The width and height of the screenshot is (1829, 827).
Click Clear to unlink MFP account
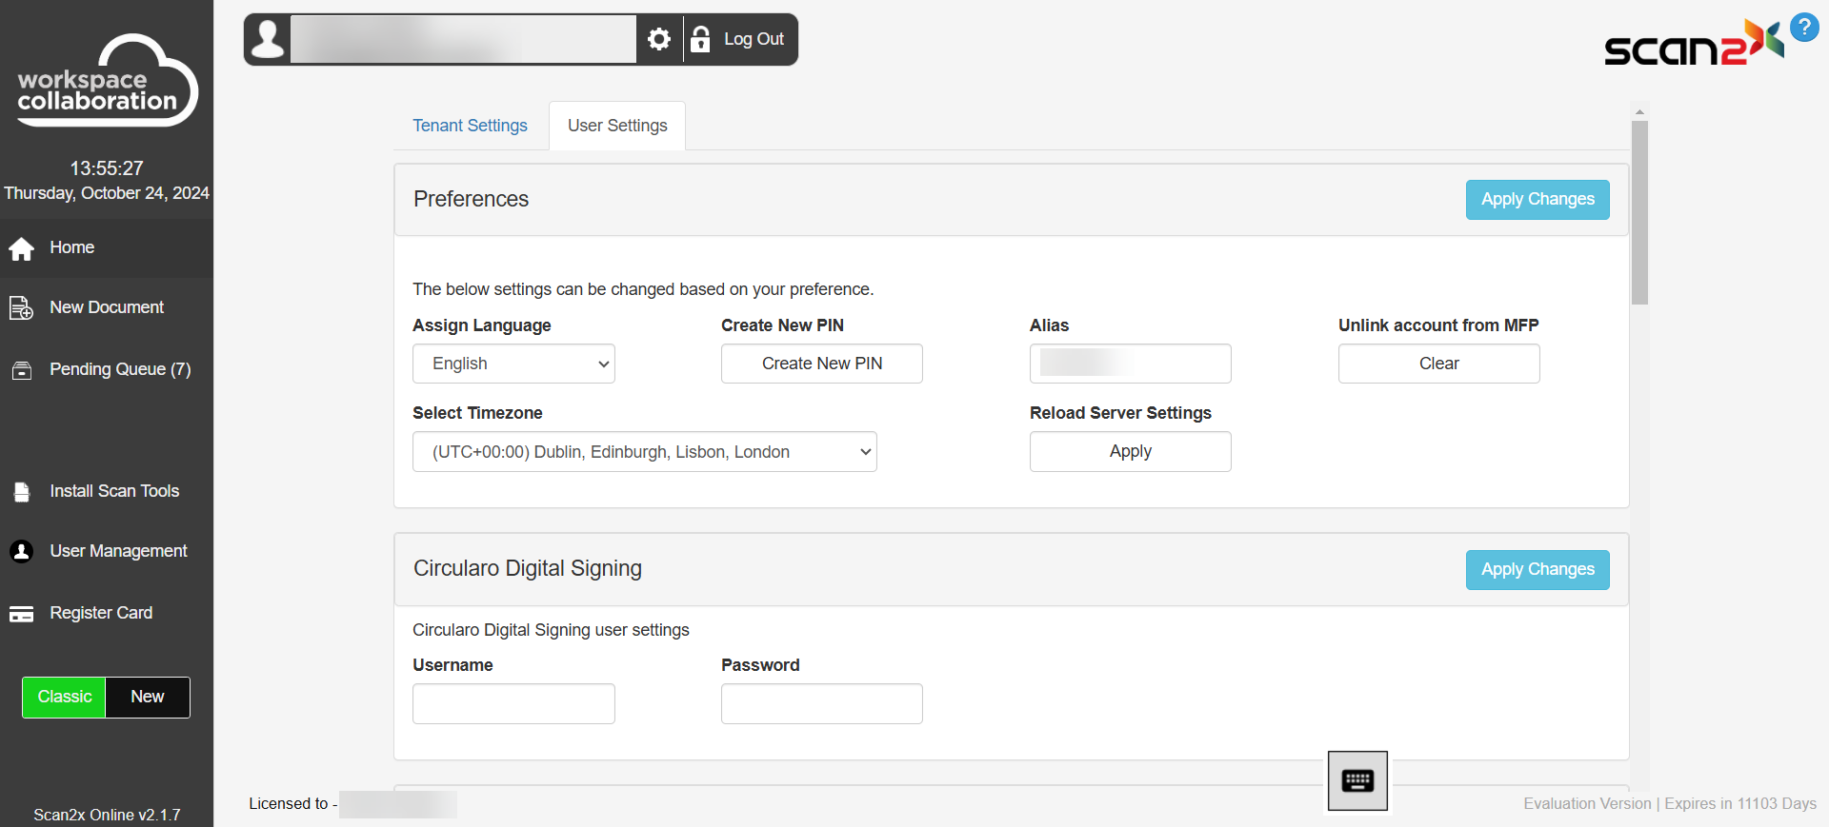(x=1438, y=364)
